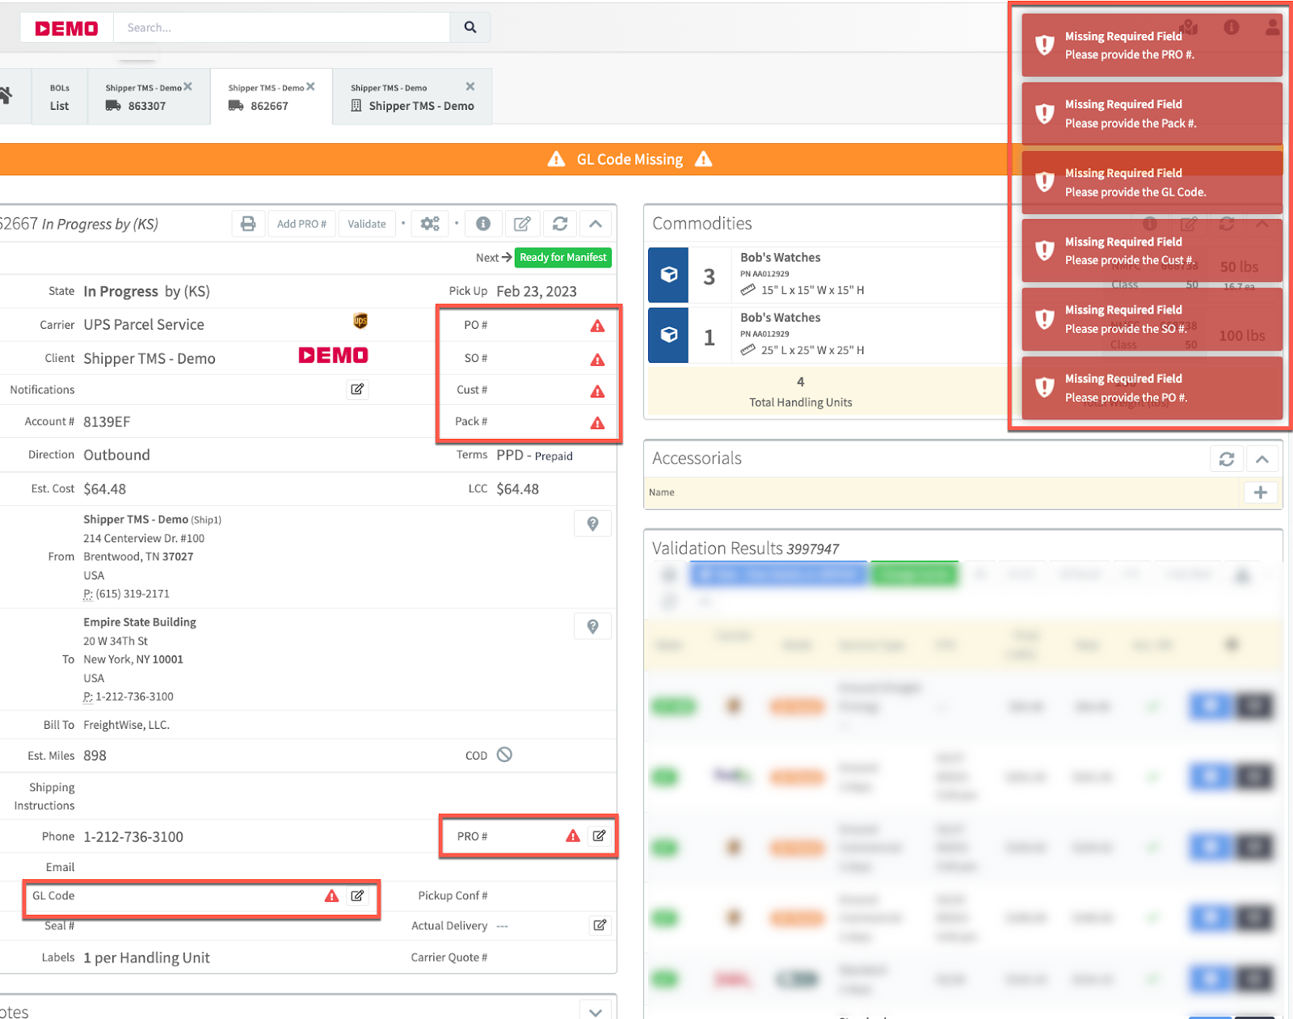Image resolution: width=1293 pixels, height=1019 pixels.
Task: Edit the Actual Delivery date
Action: (x=600, y=925)
